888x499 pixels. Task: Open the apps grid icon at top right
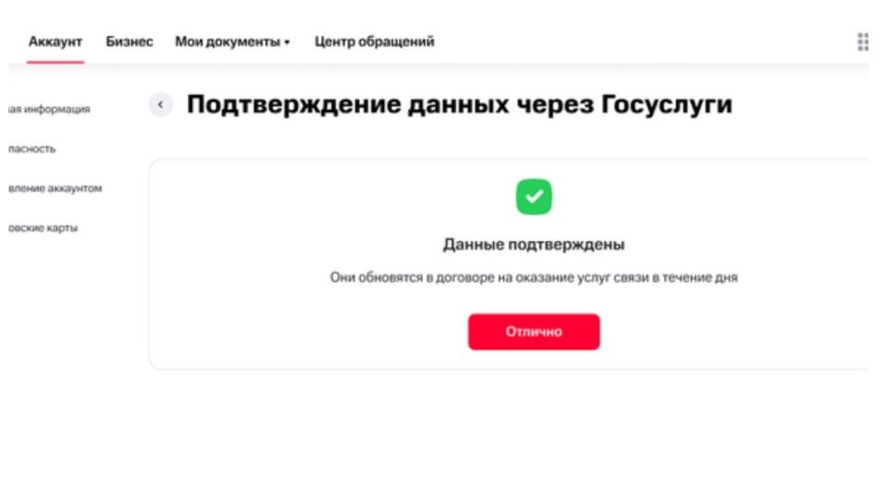[862, 42]
